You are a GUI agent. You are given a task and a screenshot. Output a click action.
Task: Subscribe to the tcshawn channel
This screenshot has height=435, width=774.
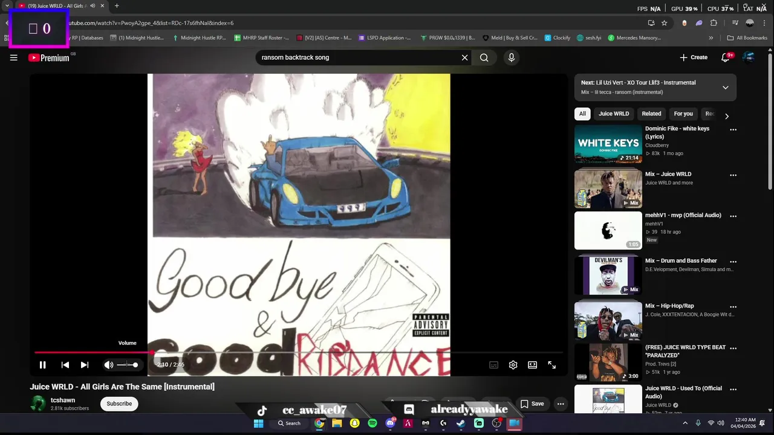119,404
